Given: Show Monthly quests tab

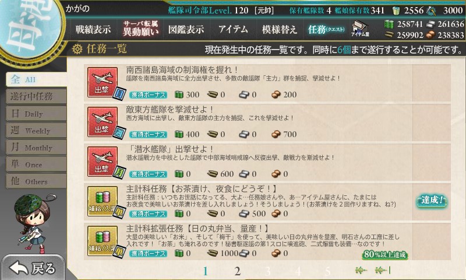Looking at the screenshot, I should click(36, 148).
